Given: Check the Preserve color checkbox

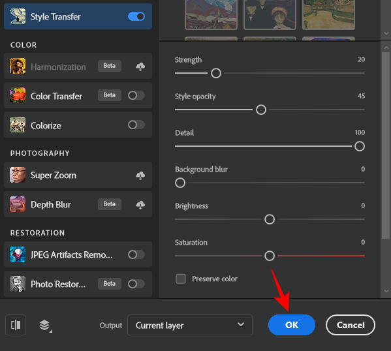Looking at the screenshot, I should pos(181,279).
